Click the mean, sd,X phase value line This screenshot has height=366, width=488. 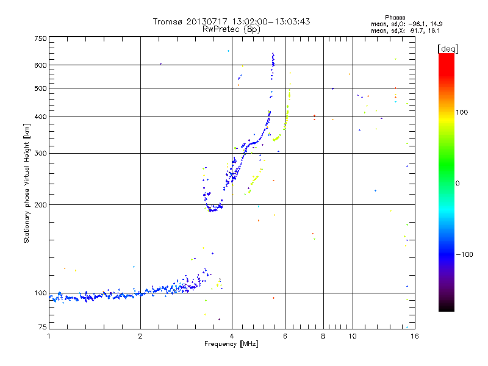(405, 30)
